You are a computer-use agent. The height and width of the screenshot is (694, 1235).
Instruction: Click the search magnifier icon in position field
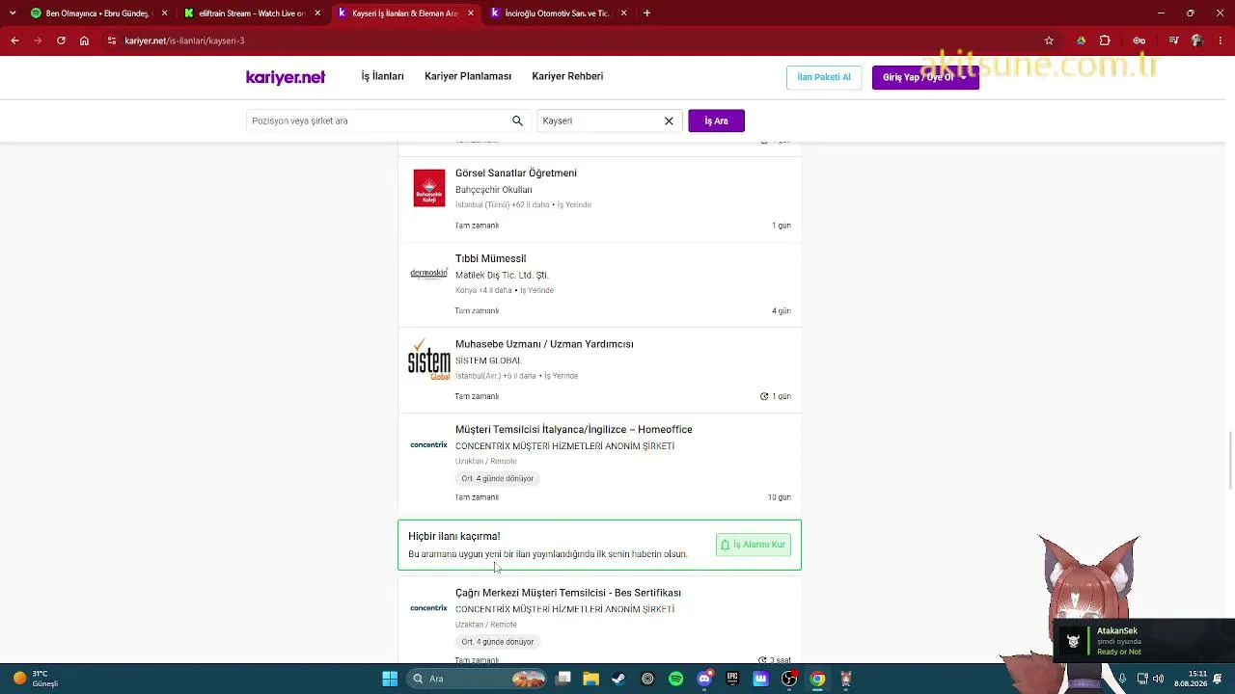coord(517,121)
